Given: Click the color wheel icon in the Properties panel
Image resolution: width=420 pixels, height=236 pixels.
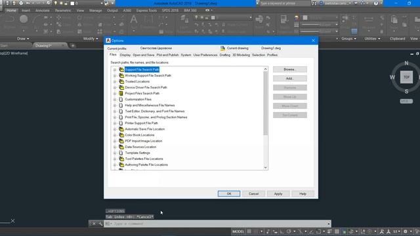Looking at the screenshot, I should [x=297, y=18].
